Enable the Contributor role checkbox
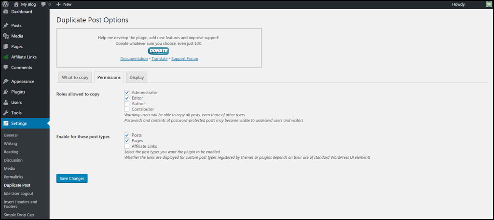Viewport: 494px width, 220px height. click(x=127, y=109)
